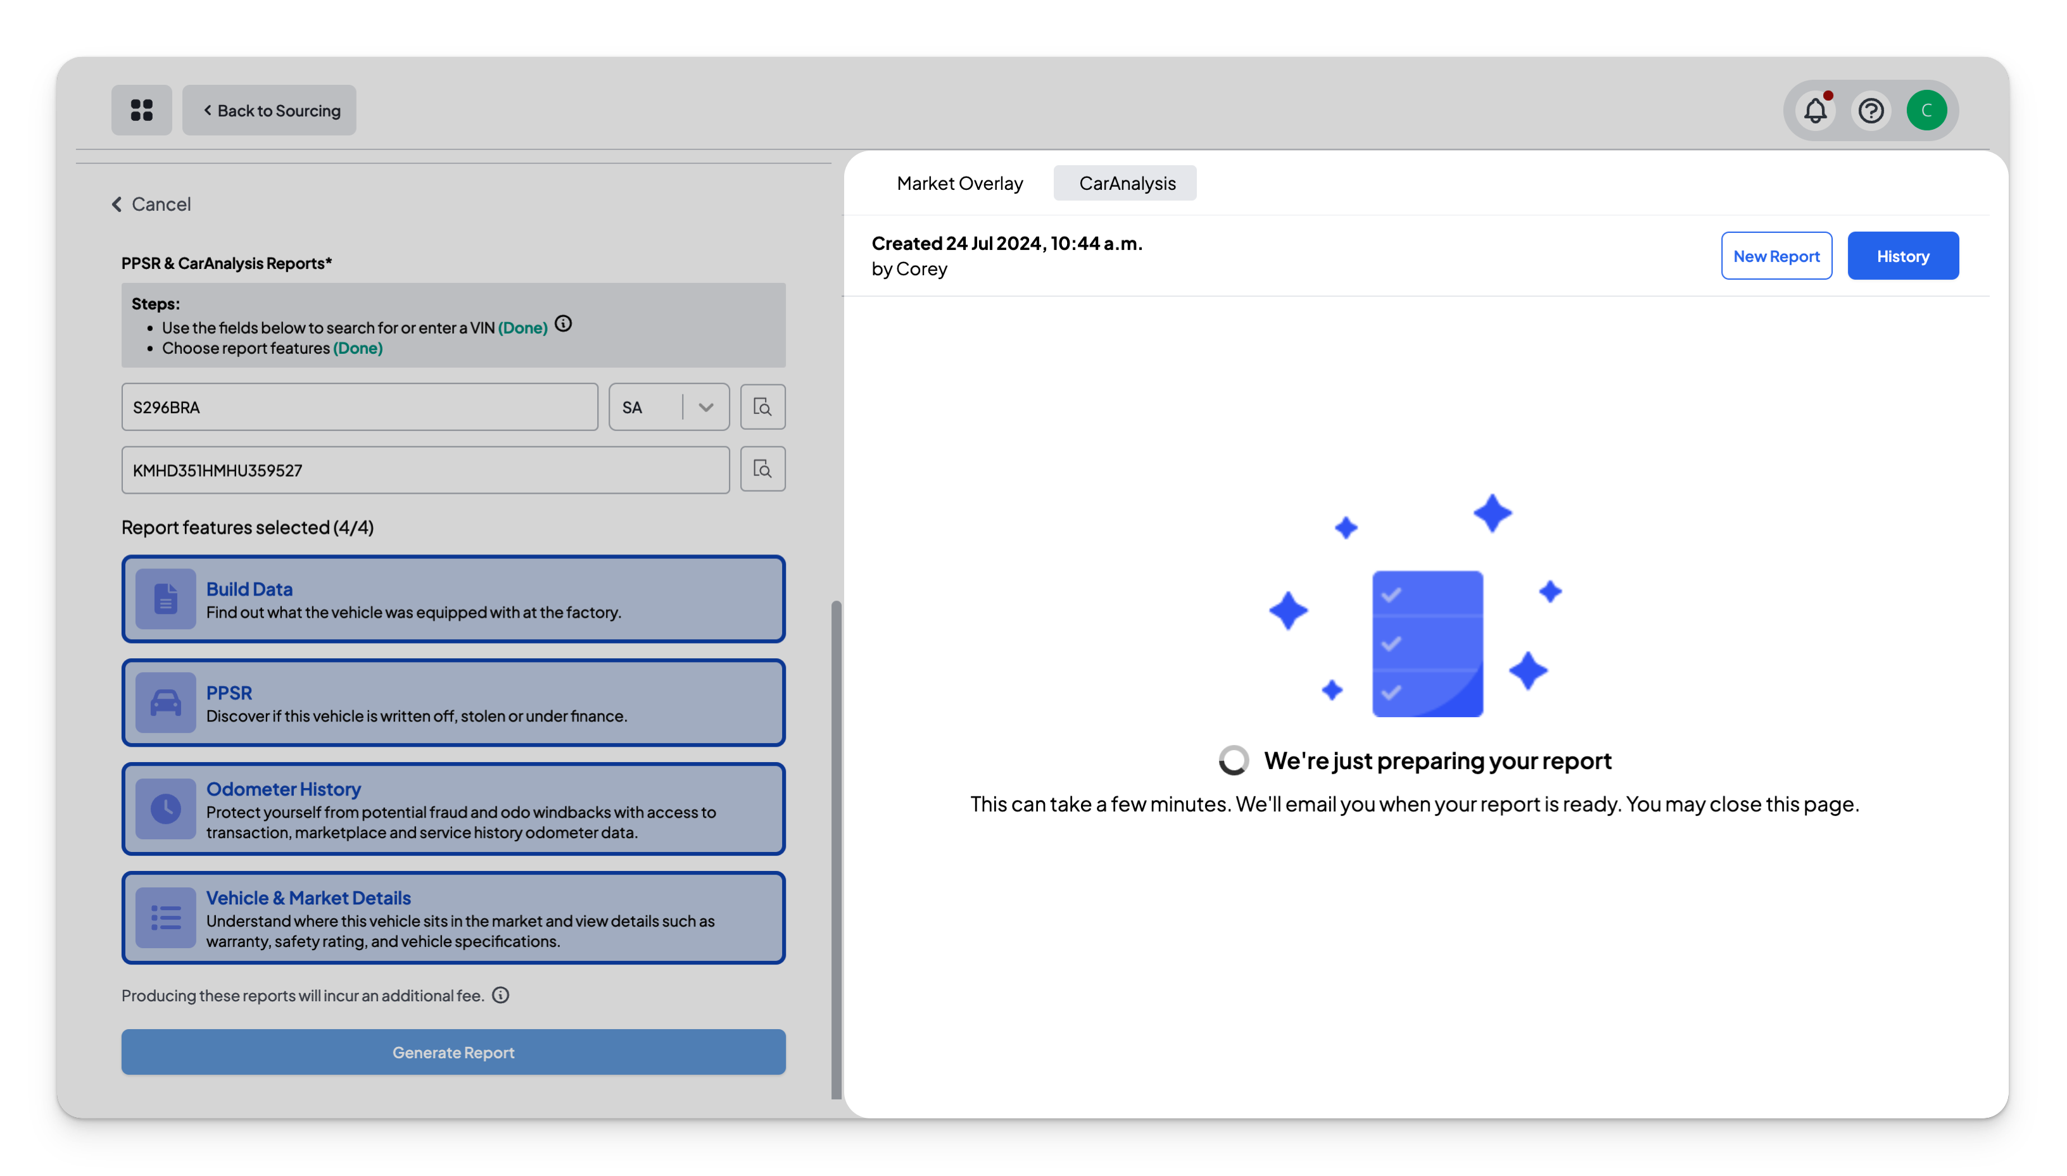
Task: Click the registration plate input field
Action: pyautogui.click(x=360, y=406)
